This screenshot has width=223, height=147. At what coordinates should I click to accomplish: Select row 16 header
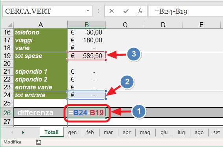point(7,32)
